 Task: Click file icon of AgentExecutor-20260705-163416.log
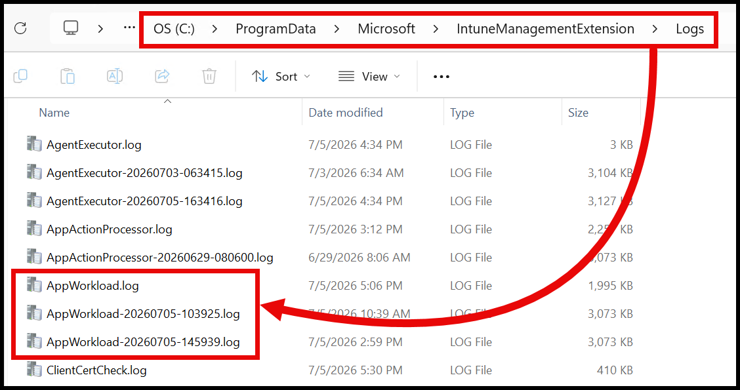click(x=34, y=201)
